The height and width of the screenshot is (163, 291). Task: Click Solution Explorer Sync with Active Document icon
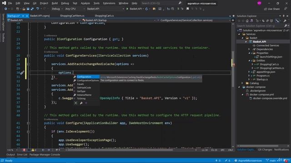[x=263, y=21]
